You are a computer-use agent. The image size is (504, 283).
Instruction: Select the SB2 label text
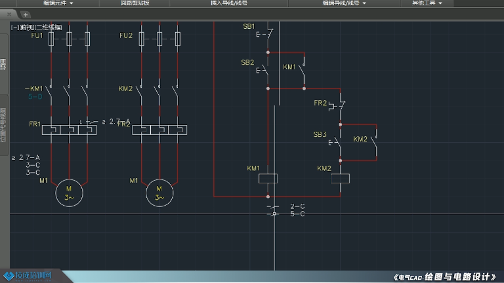[x=247, y=62]
